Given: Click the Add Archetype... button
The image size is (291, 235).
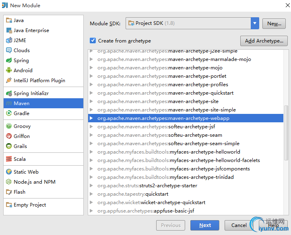Looking at the screenshot, I should pyautogui.click(x=264, y=41).
